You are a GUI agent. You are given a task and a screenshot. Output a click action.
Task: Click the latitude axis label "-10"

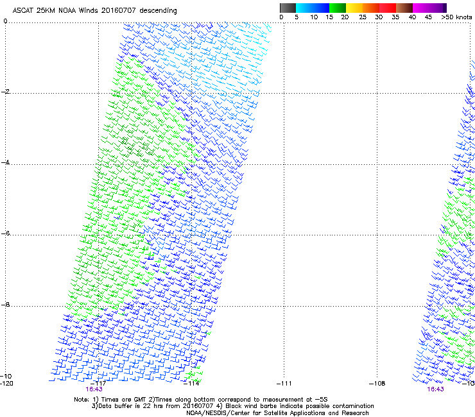click(6, 376)
